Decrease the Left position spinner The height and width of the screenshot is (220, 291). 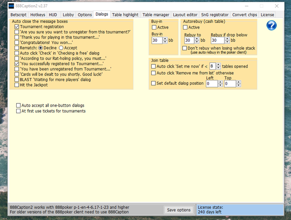pos(220,86)
